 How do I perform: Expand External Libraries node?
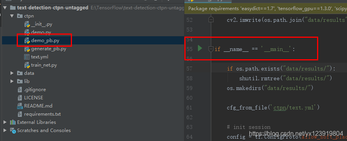pyautogui.click(x=5, y=122)
